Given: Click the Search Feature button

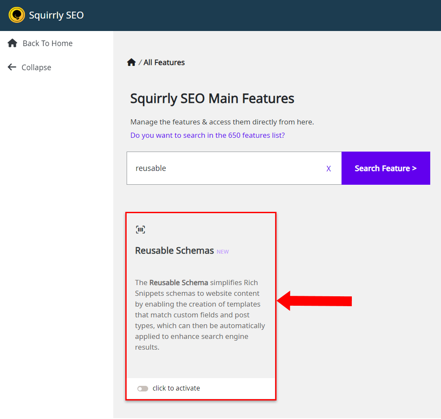Looking at the screenshot, I should (385, 168).
